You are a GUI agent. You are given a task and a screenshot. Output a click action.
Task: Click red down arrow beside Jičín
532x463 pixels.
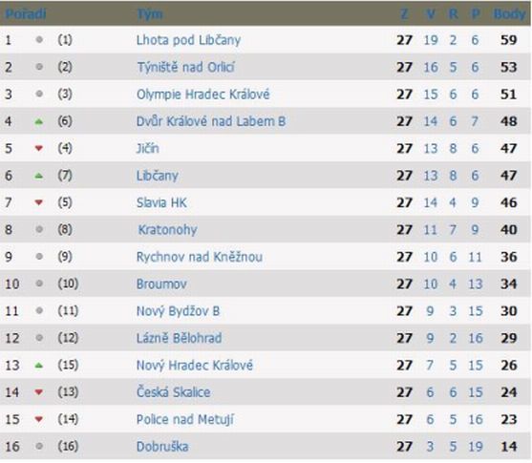(x=39, y=148)
